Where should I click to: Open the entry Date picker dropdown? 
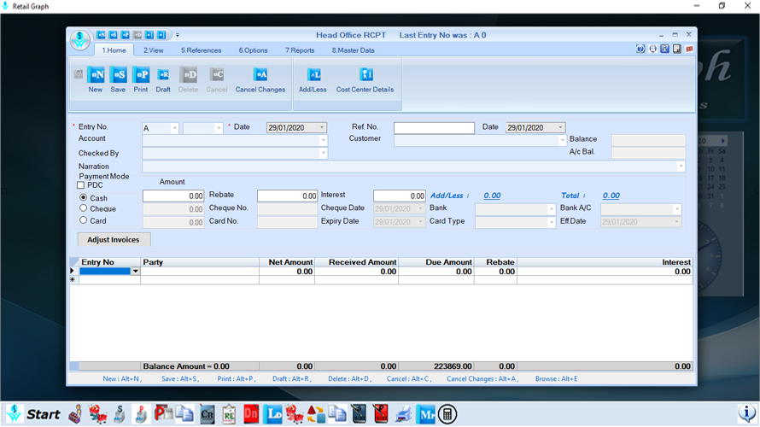322,127
